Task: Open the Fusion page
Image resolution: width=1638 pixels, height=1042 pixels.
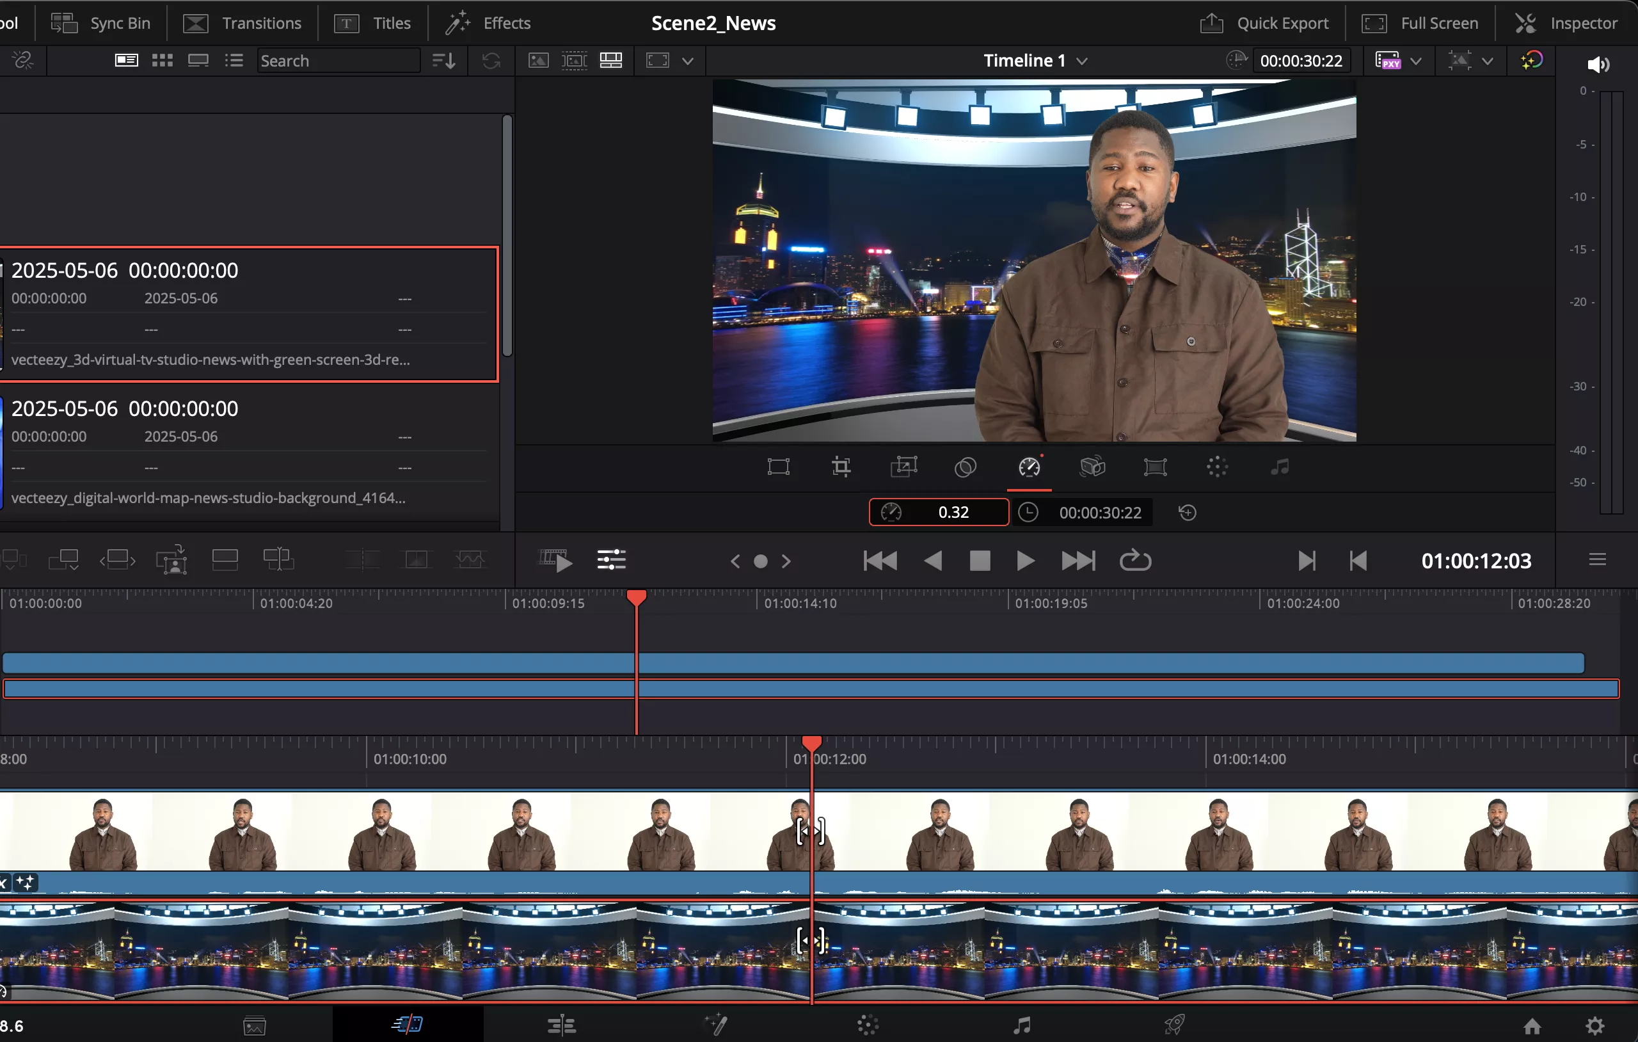Action: (x=715, y=1024)
